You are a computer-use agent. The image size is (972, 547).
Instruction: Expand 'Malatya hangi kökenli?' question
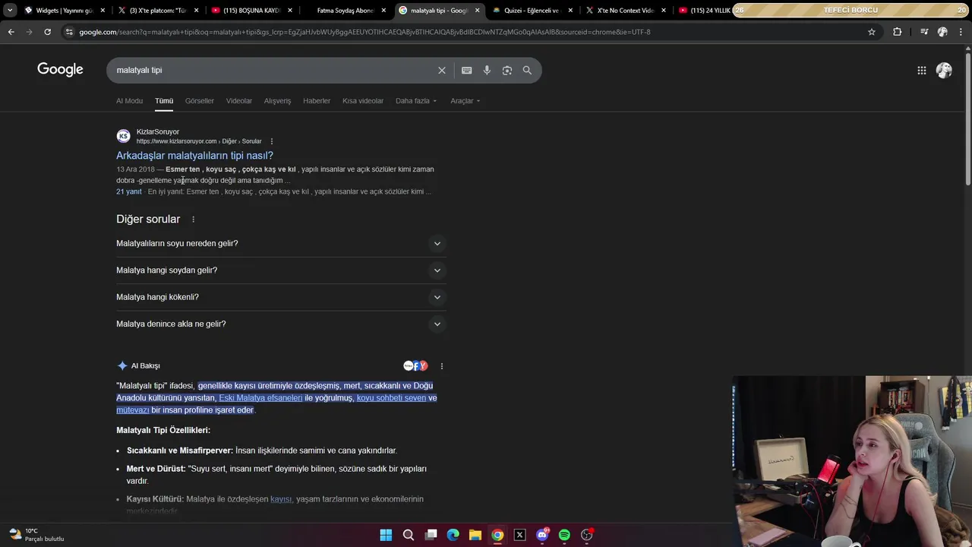click(281, 297)
